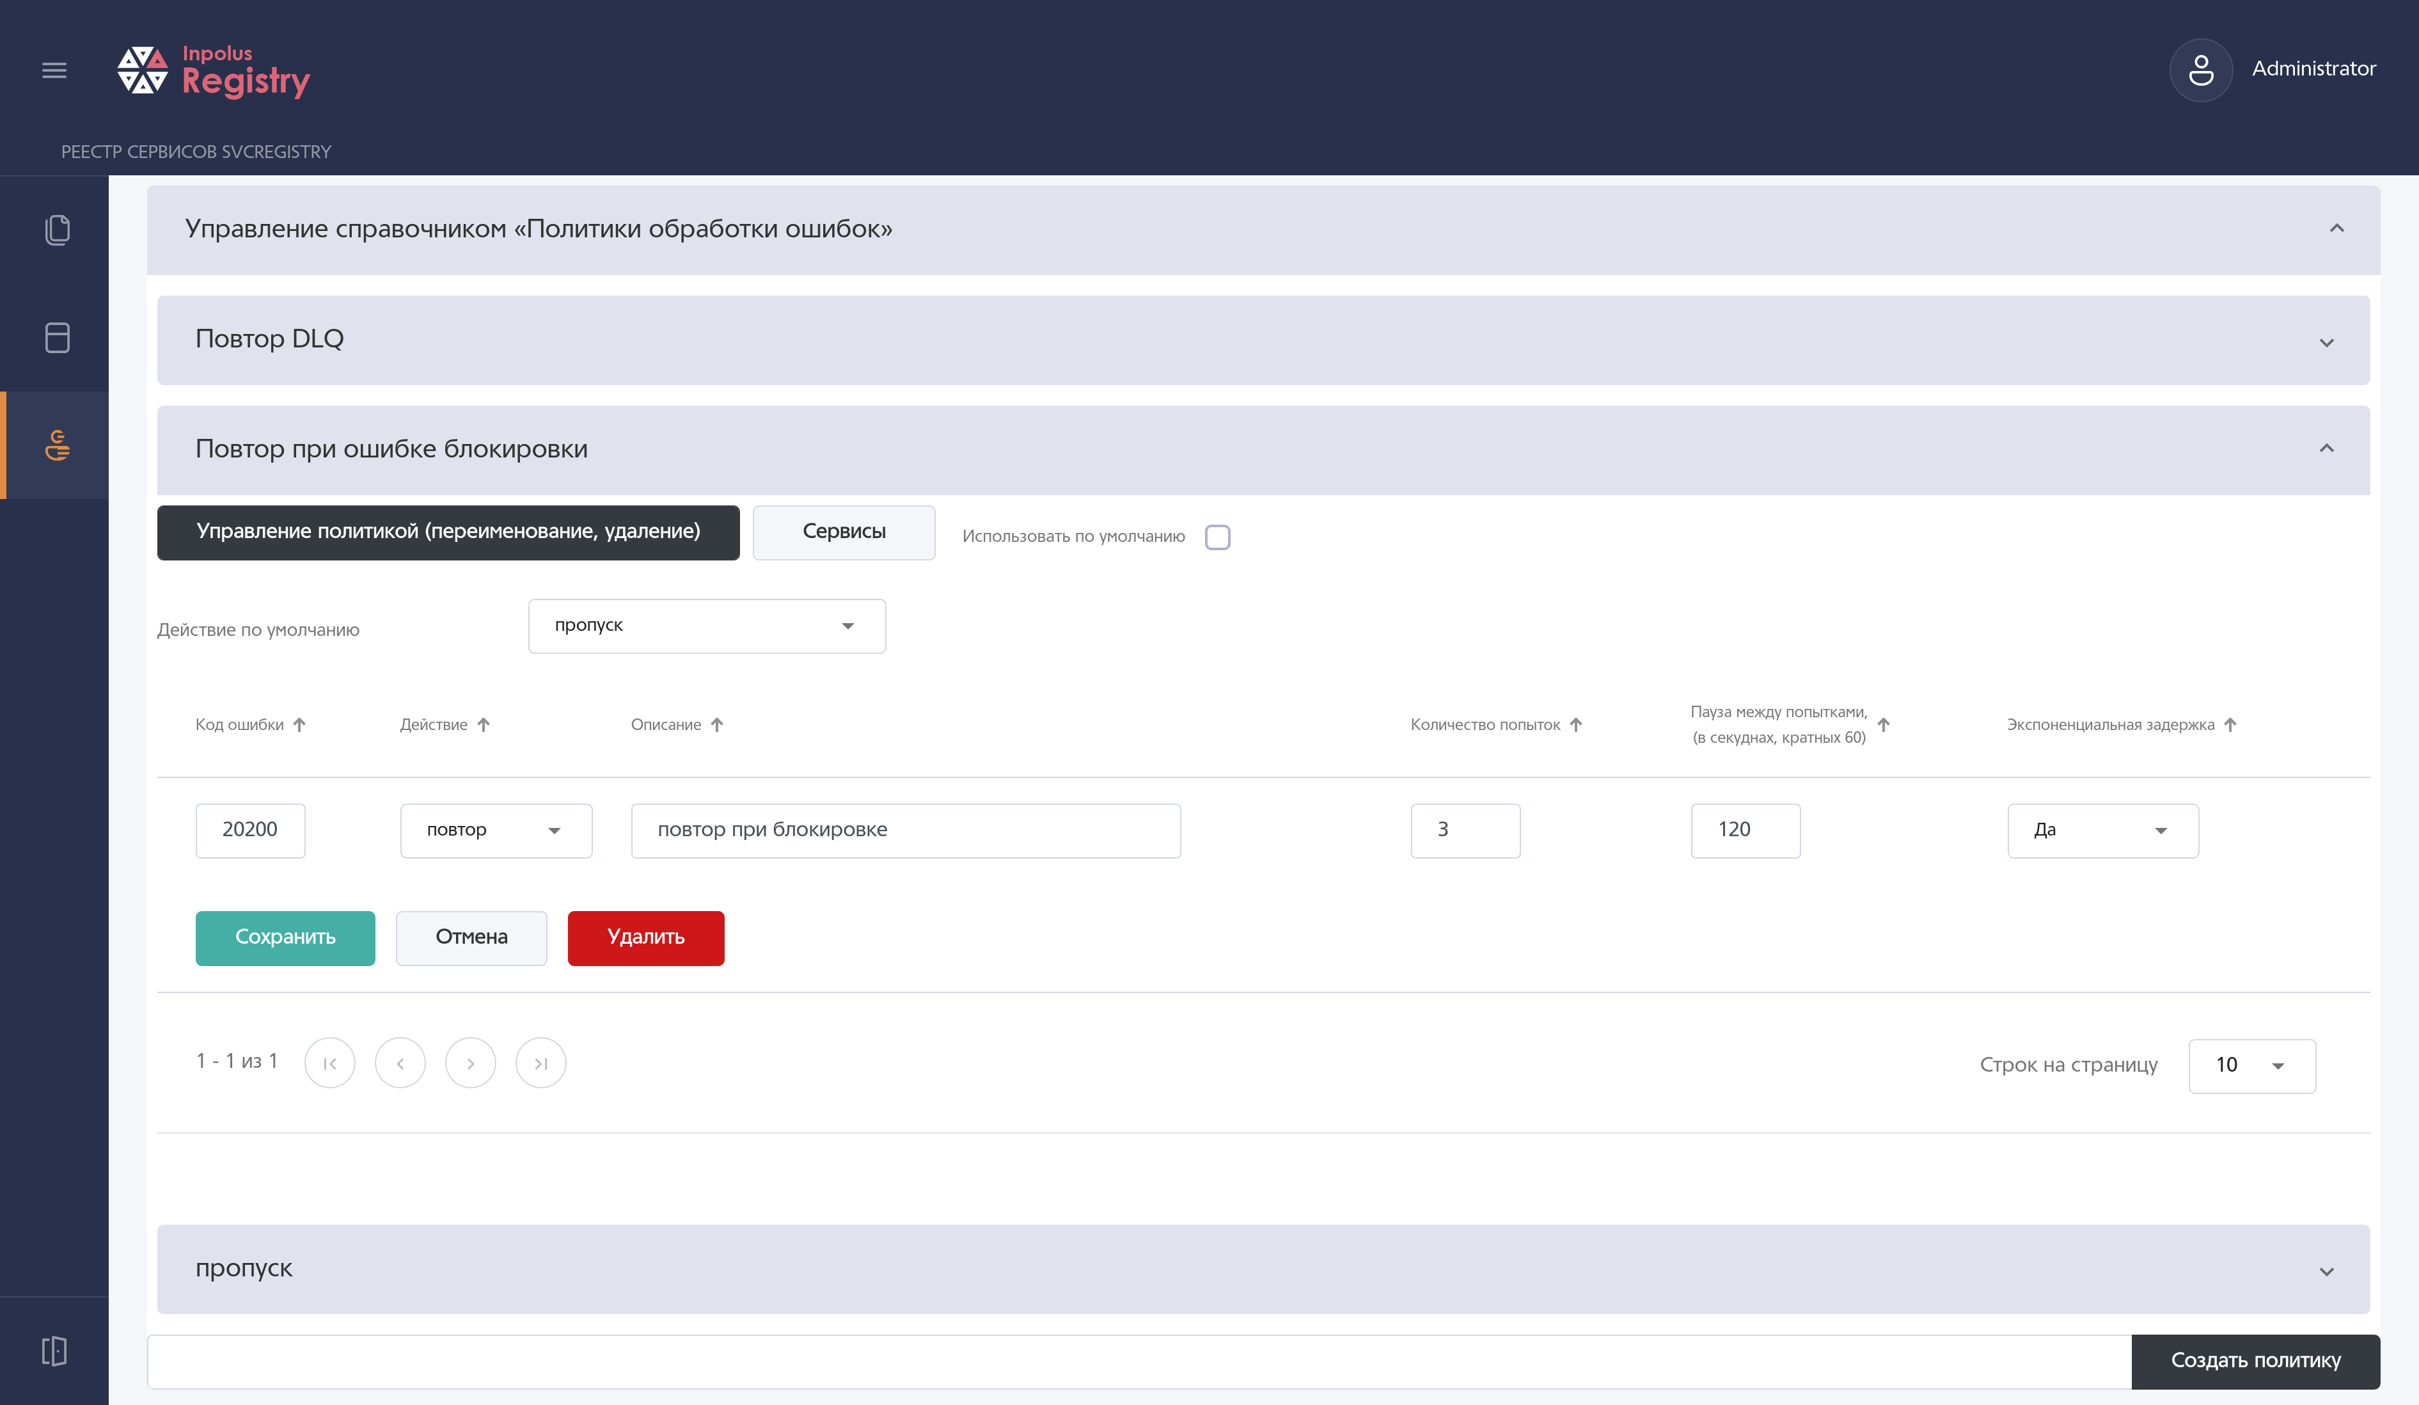Click the new policy name input field
2419x1405 pixels.
pos(1139,1361)
